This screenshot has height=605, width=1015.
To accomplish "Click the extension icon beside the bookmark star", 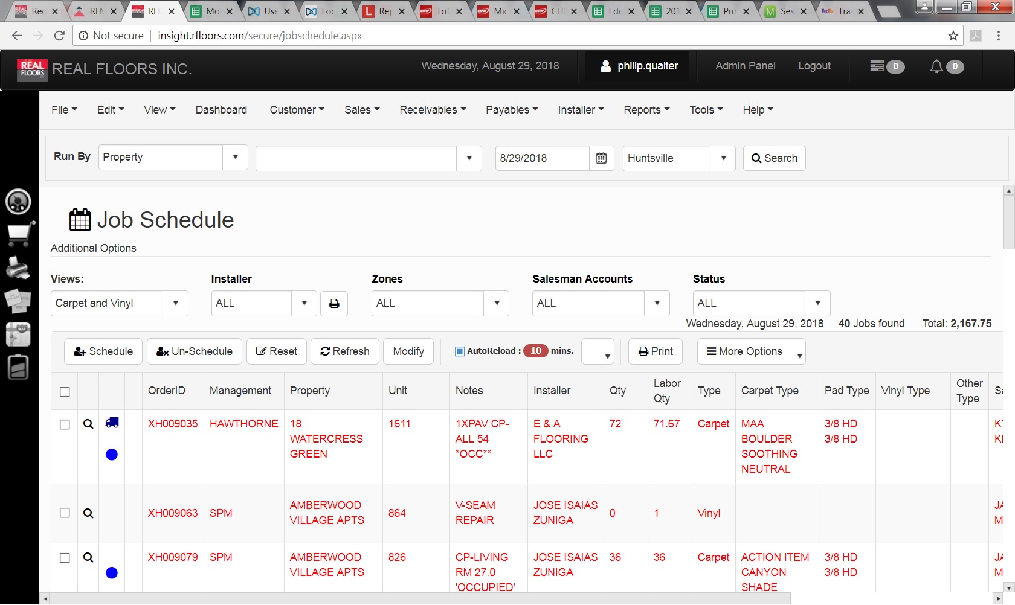I will (976, 36).
